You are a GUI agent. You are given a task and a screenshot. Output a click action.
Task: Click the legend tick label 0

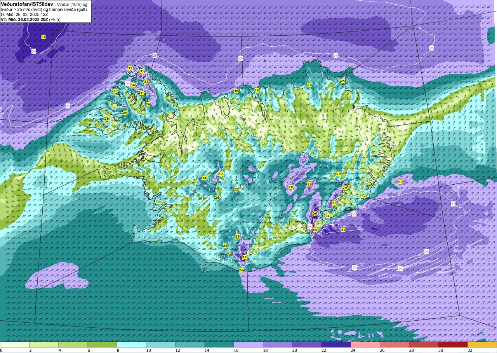click(2, 350)
